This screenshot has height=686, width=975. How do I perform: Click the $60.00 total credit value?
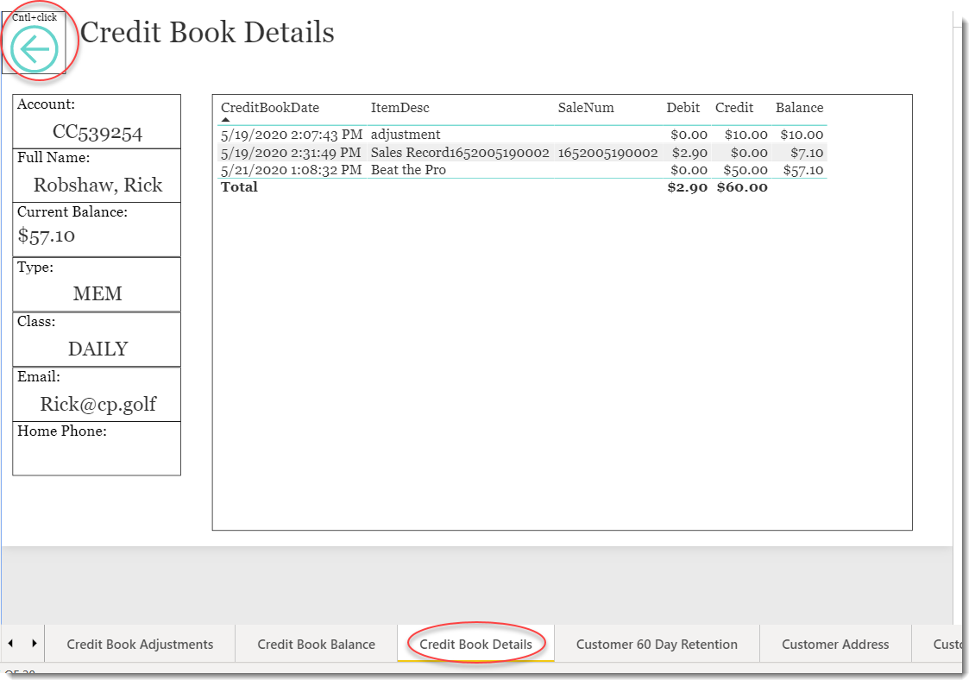[742, 187]
